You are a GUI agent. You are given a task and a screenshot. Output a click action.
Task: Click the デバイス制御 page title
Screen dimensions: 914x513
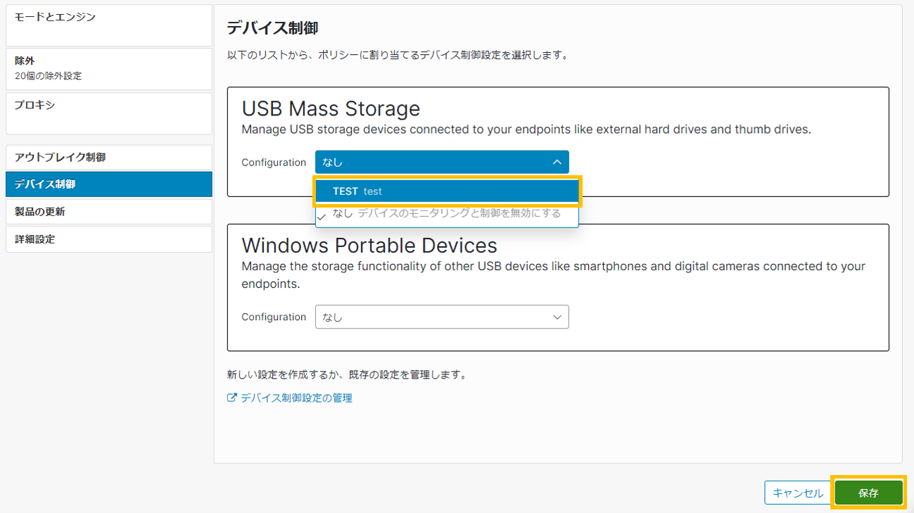point(272,28)
